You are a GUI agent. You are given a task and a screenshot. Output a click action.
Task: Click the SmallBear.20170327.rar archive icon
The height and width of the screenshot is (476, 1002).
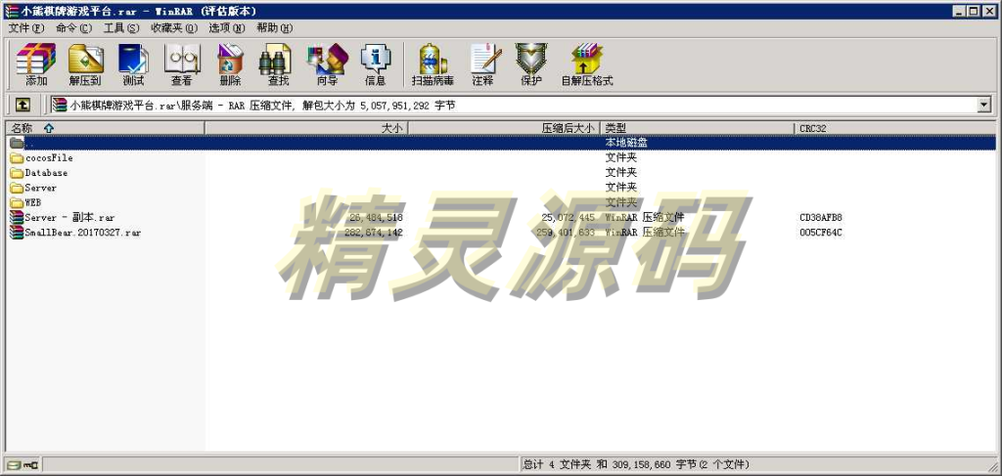coord(17,233)
